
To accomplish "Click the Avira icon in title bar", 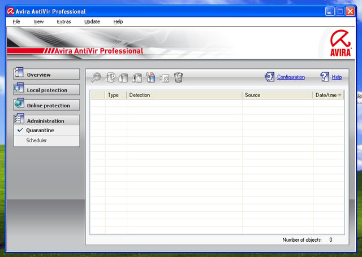I will pos(10,11).
